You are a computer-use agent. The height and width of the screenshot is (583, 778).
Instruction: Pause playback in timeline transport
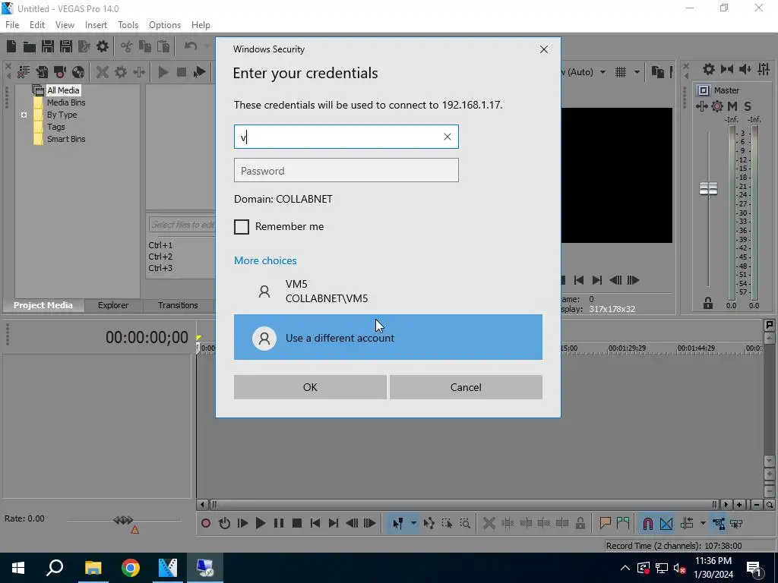click(x=279, y=523)
